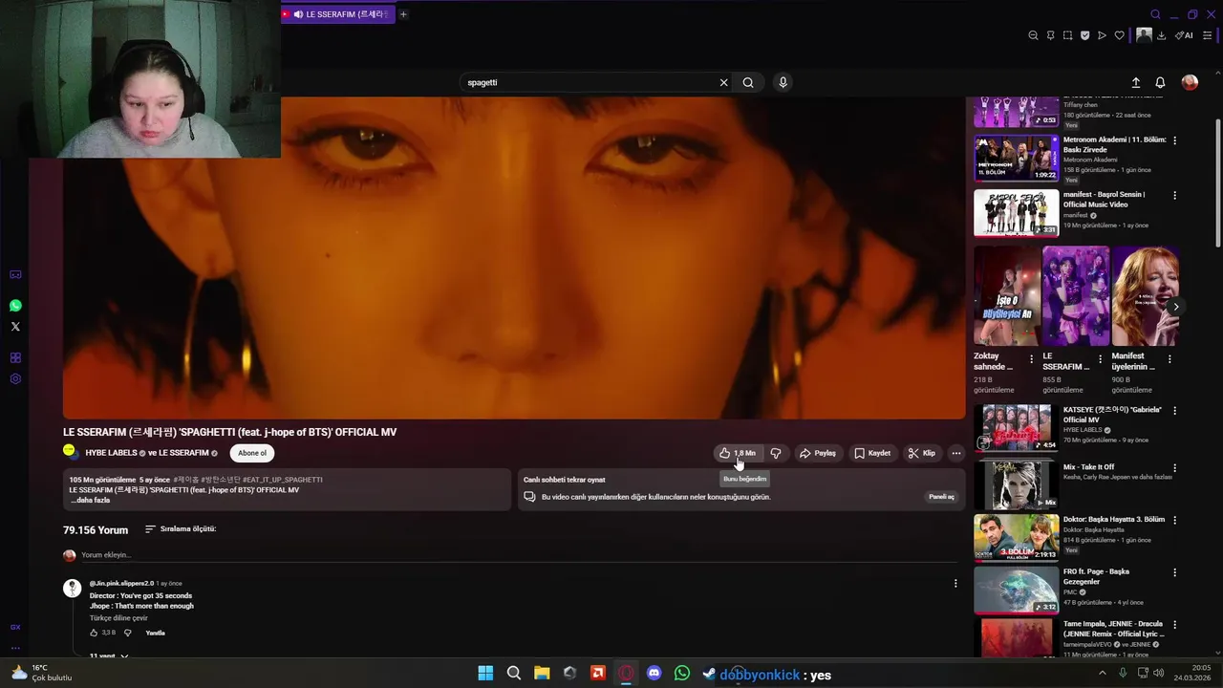Open browser easy setup sliders icon
1223x688 pixels.
pyautogui.click(x=1208, y=35)
